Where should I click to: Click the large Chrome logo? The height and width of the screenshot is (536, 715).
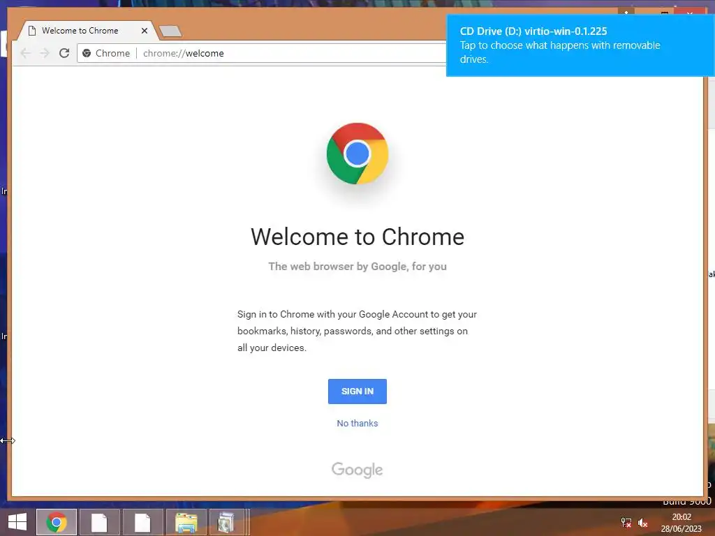(x=357, y=154)
